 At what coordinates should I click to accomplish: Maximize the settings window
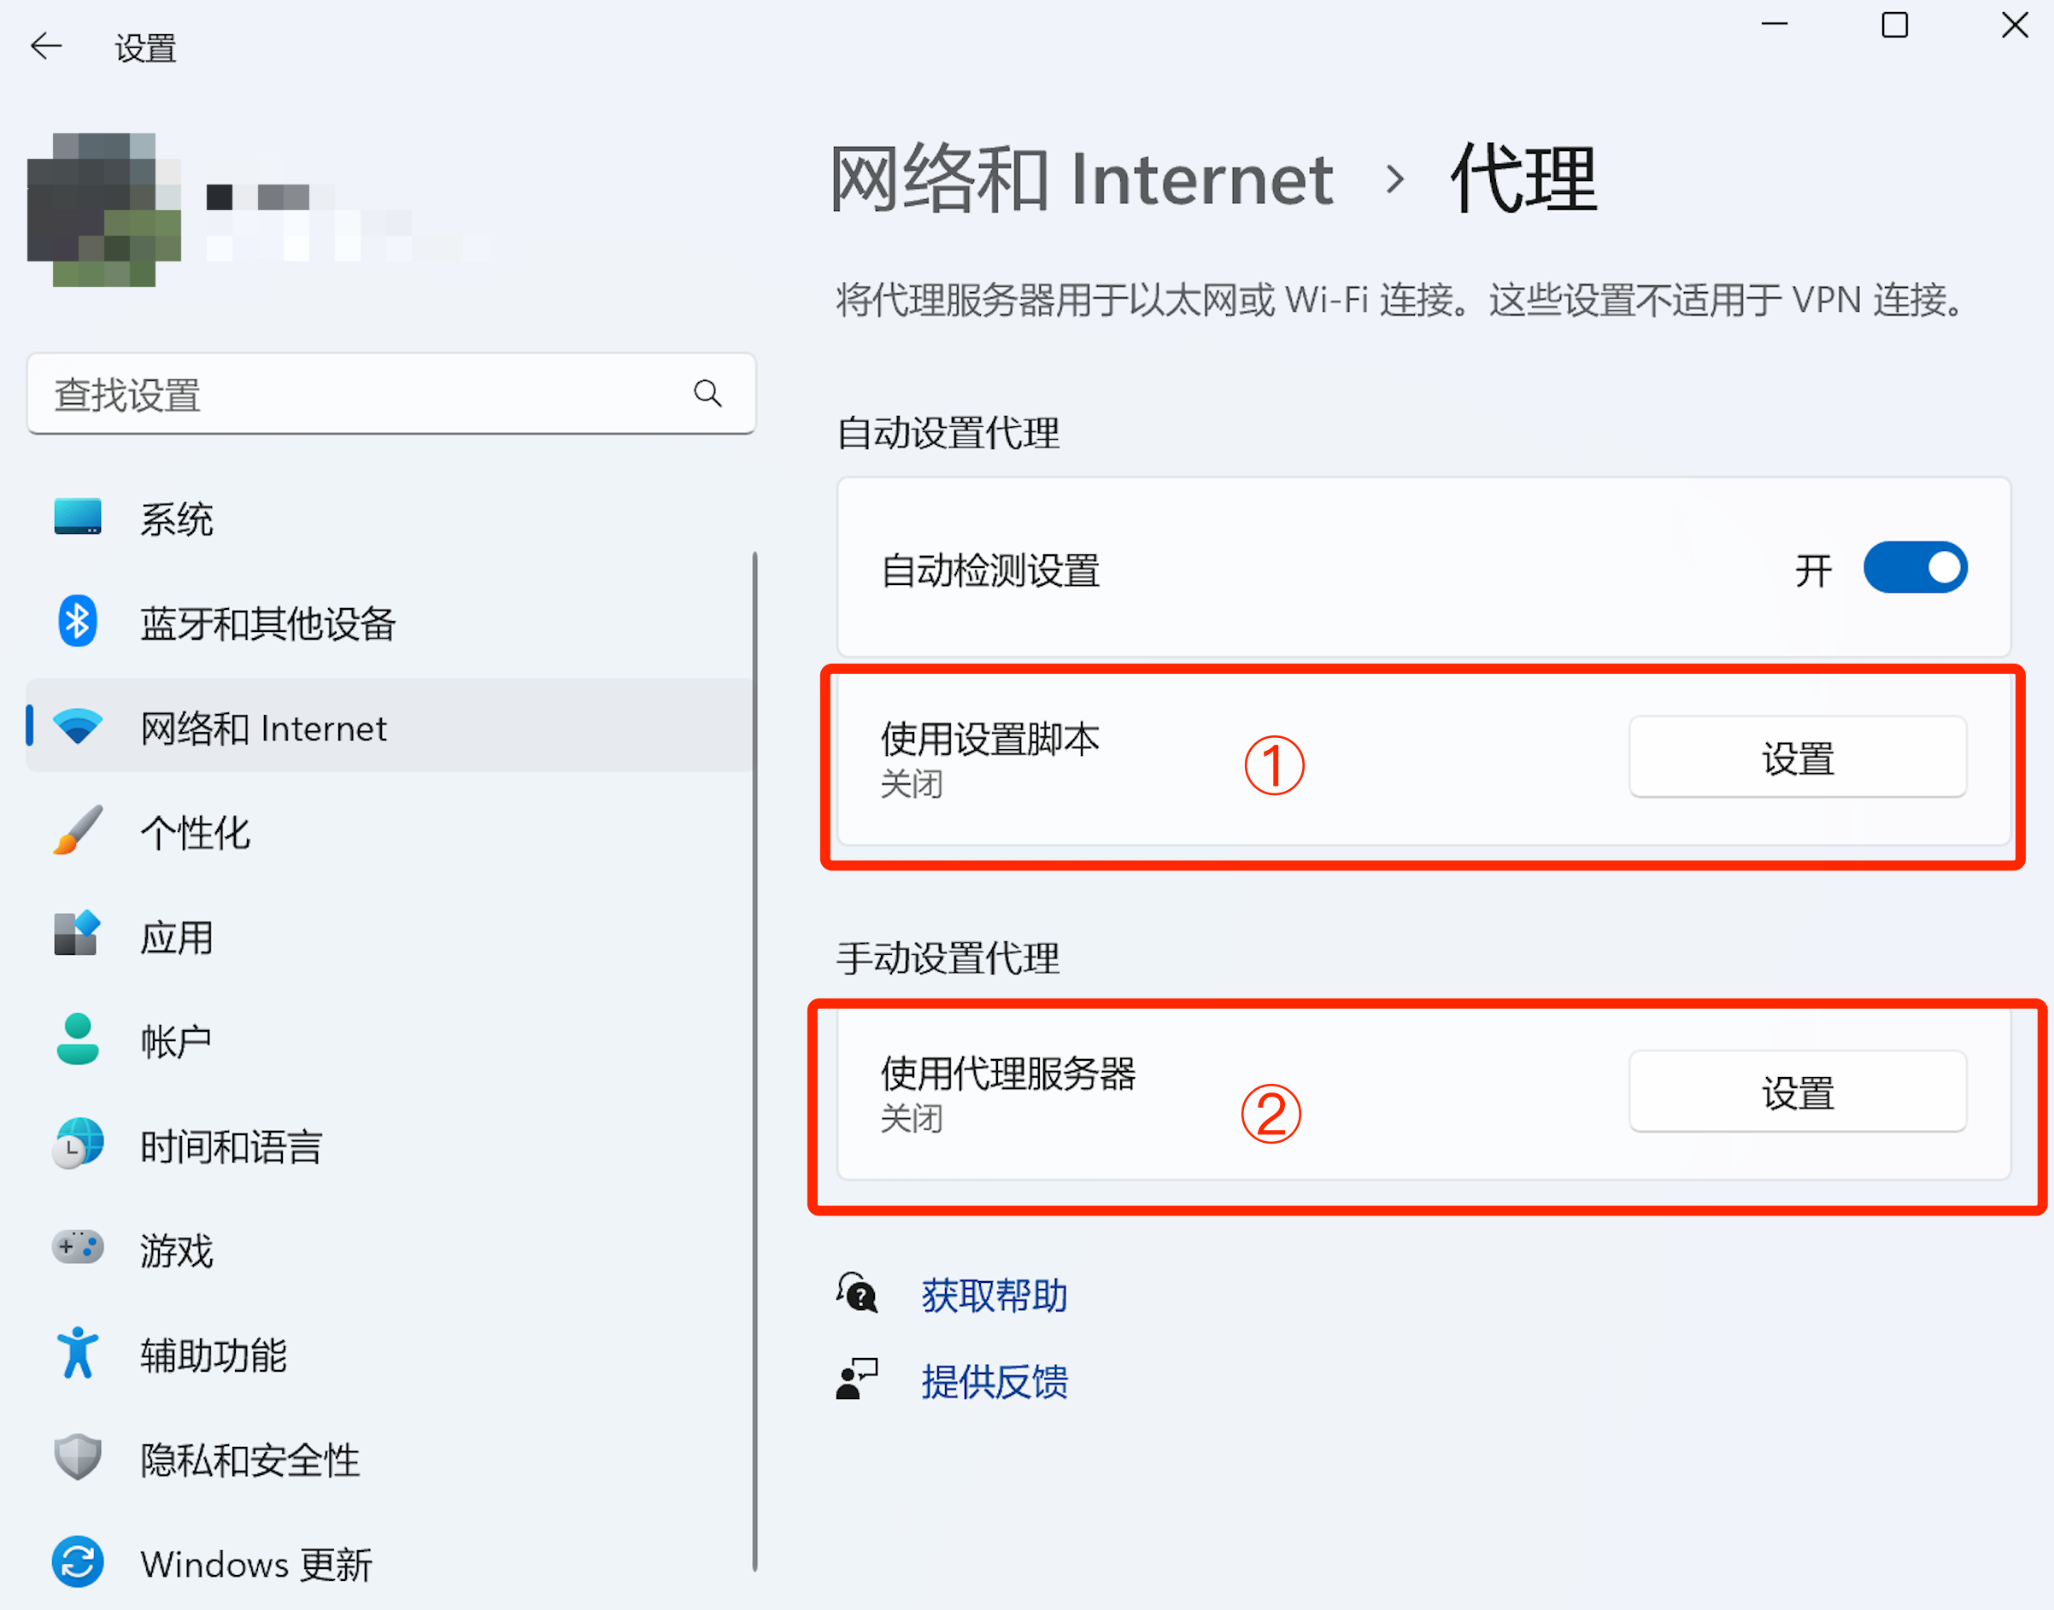pos(1894,25)
